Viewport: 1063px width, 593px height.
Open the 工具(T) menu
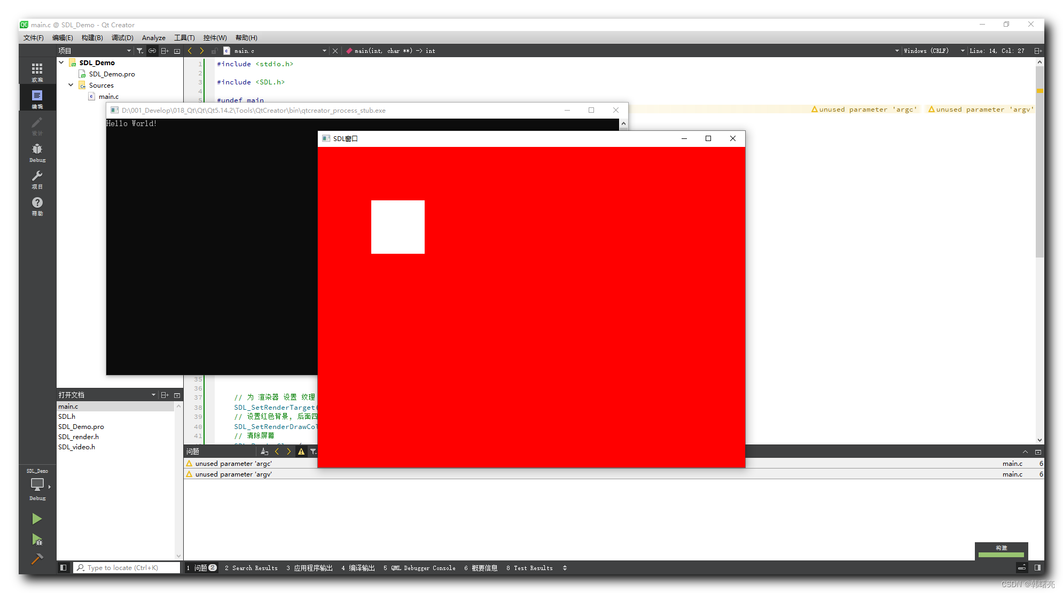tap(184, 37)
